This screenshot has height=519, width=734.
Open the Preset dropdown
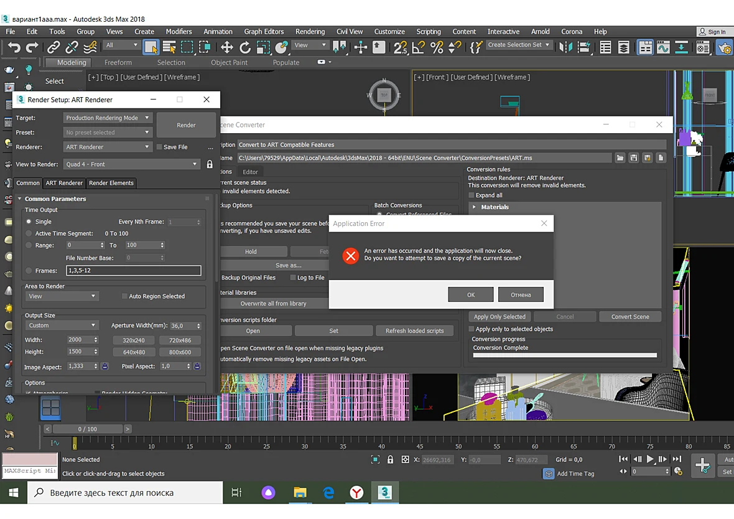(x=107, y=133)
